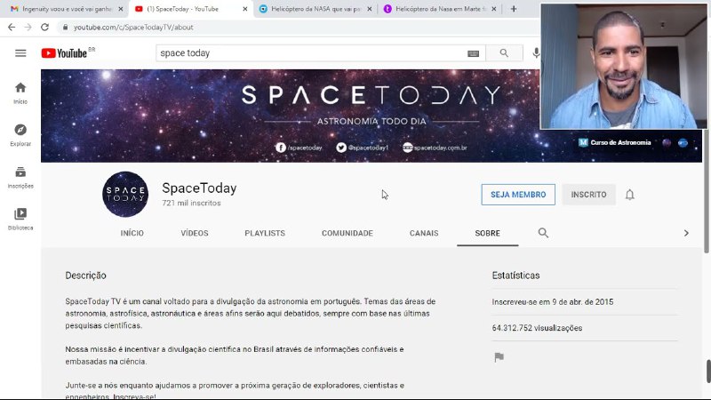Open a new browser tab
This screenshot has width=711, height=400.
[514, 9]
